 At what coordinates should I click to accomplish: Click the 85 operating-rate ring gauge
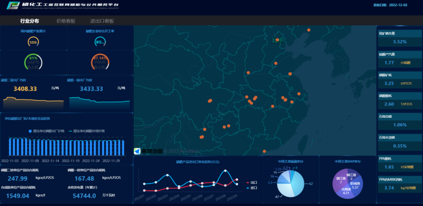100,42
